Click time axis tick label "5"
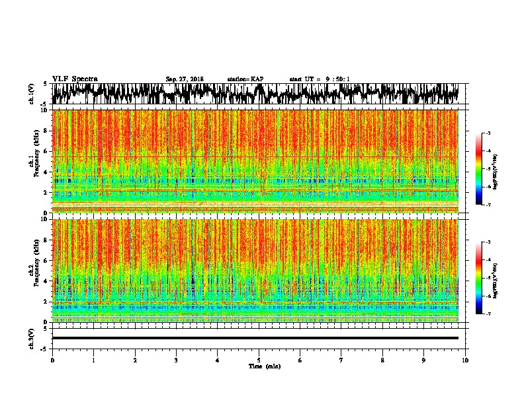 click(x=259, y=360)
